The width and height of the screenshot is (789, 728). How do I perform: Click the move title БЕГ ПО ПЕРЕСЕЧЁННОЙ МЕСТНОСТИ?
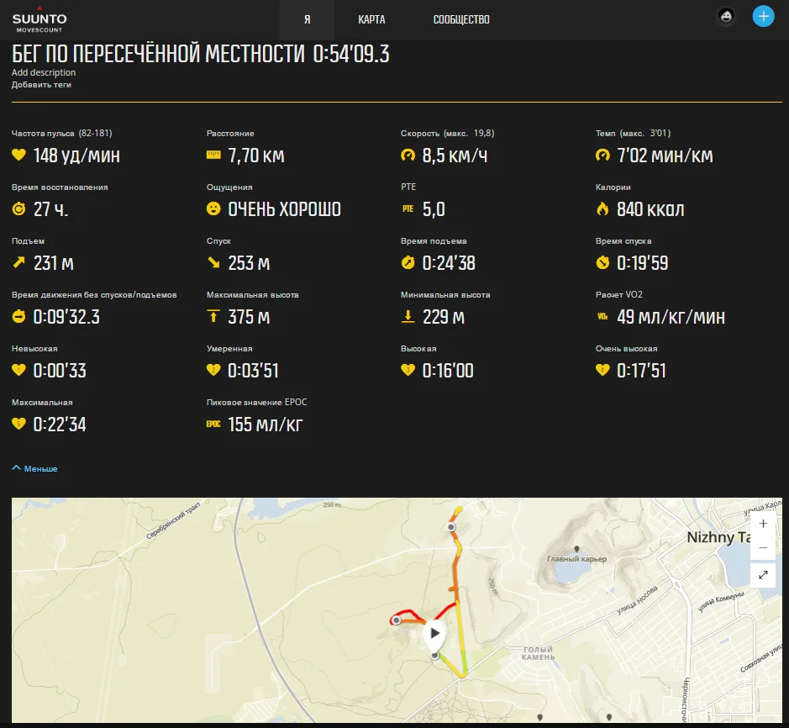click(158, 54)
